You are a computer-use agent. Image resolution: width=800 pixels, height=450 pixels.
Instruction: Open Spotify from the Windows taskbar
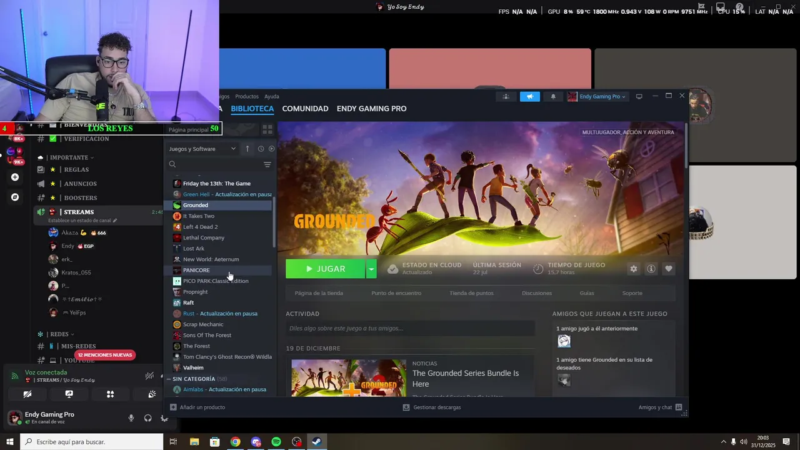pos(276,442)
